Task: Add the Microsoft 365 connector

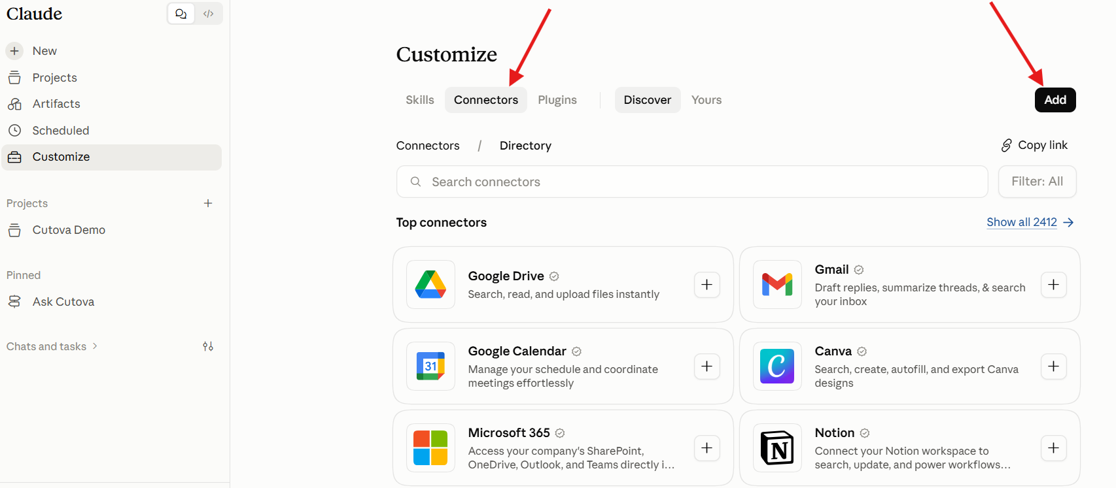Action: (707, 448)
